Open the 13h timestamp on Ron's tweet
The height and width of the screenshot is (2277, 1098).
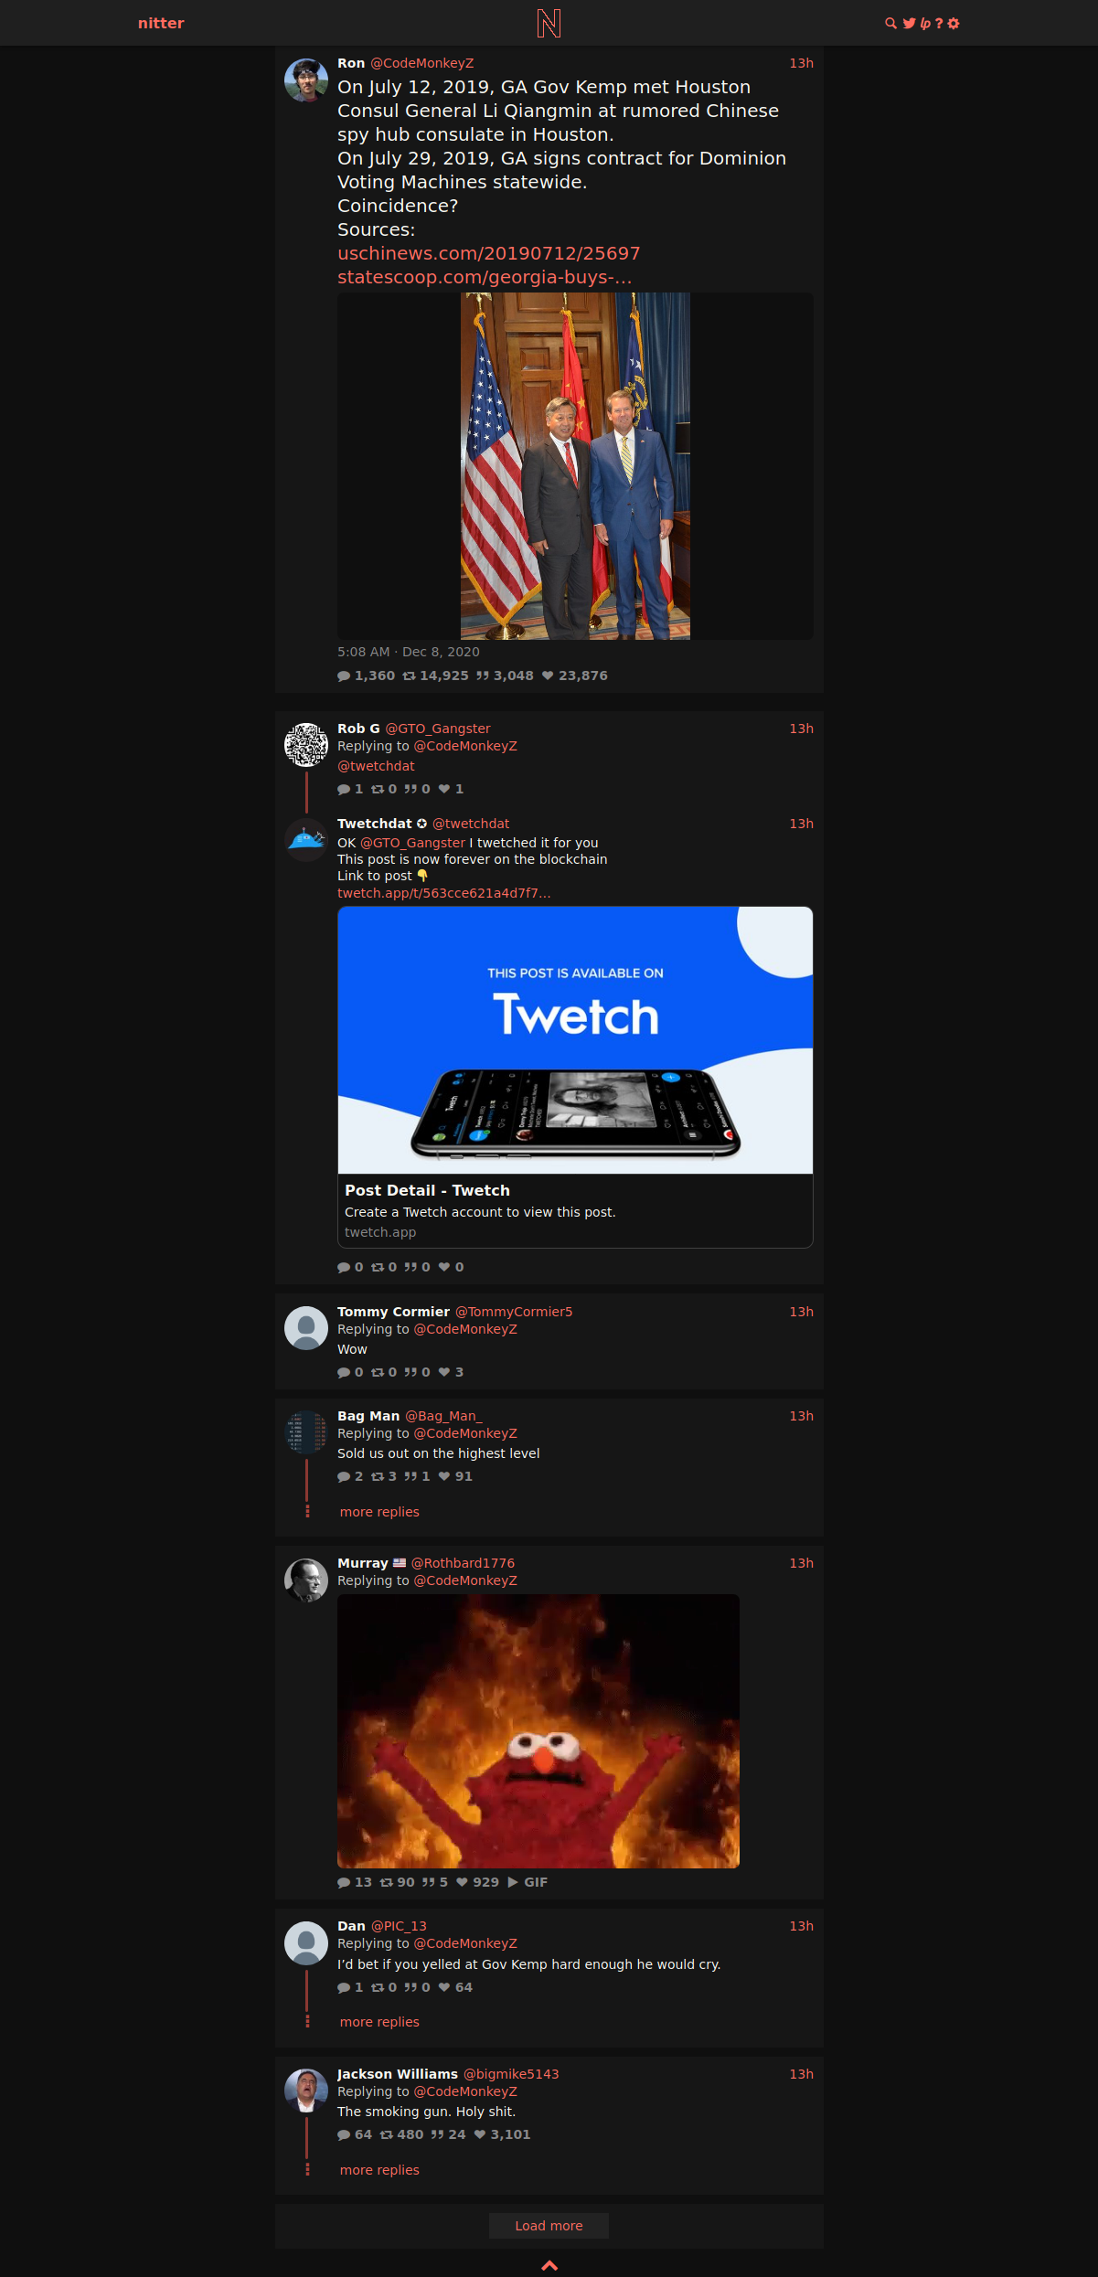(x=802, y=63)
